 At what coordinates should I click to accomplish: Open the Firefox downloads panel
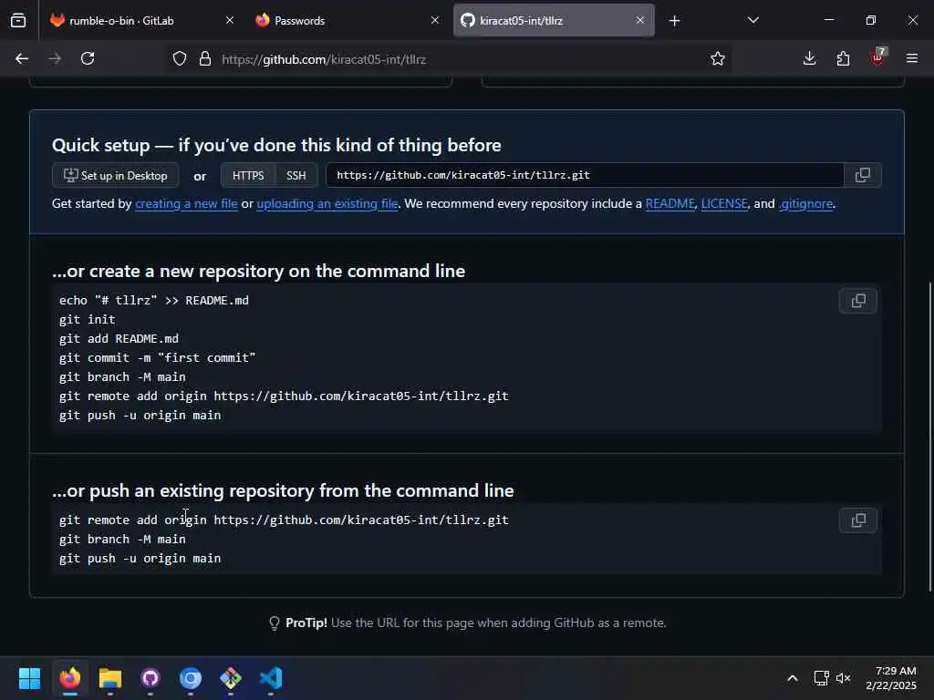(809, 58)
